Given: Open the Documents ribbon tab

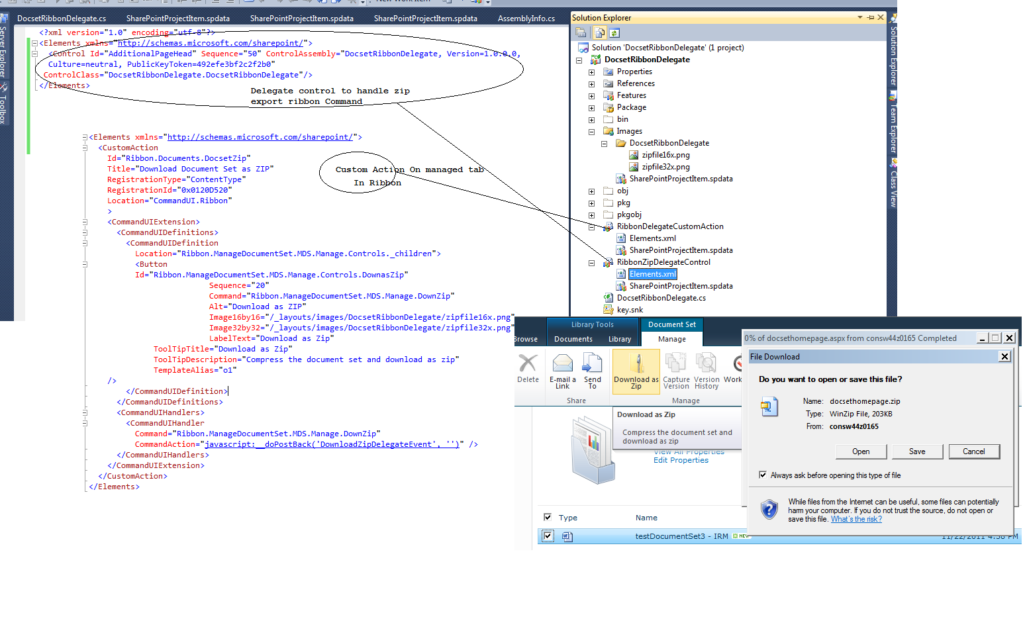Looking at the screenshot, I should [573, 339].
